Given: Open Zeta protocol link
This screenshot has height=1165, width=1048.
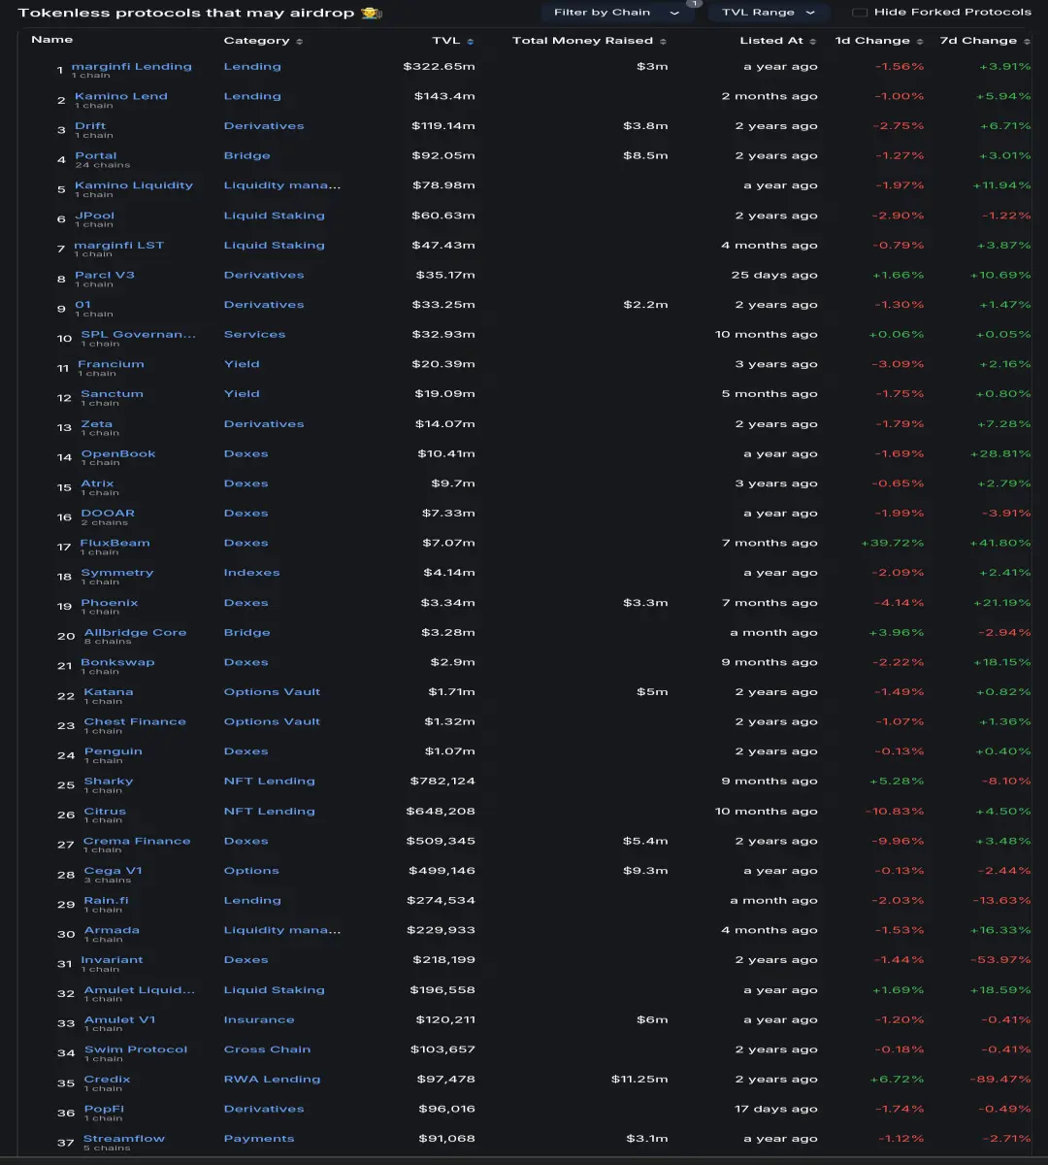Looking at the screenshot, I should click(96, 423).
